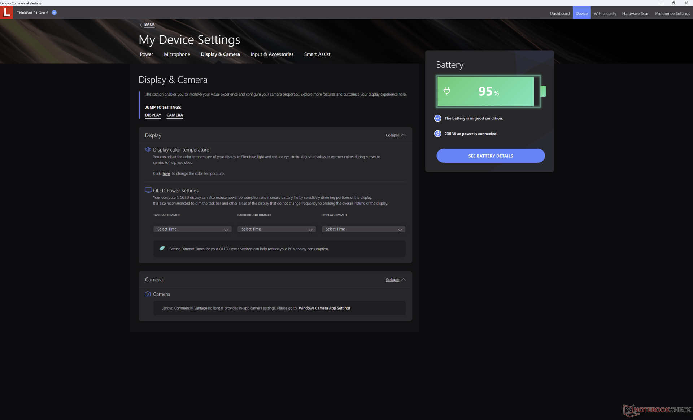Screen dimensions: 693x420
Task: Click the 95% battery charge indicator
Action: point(488,91)
